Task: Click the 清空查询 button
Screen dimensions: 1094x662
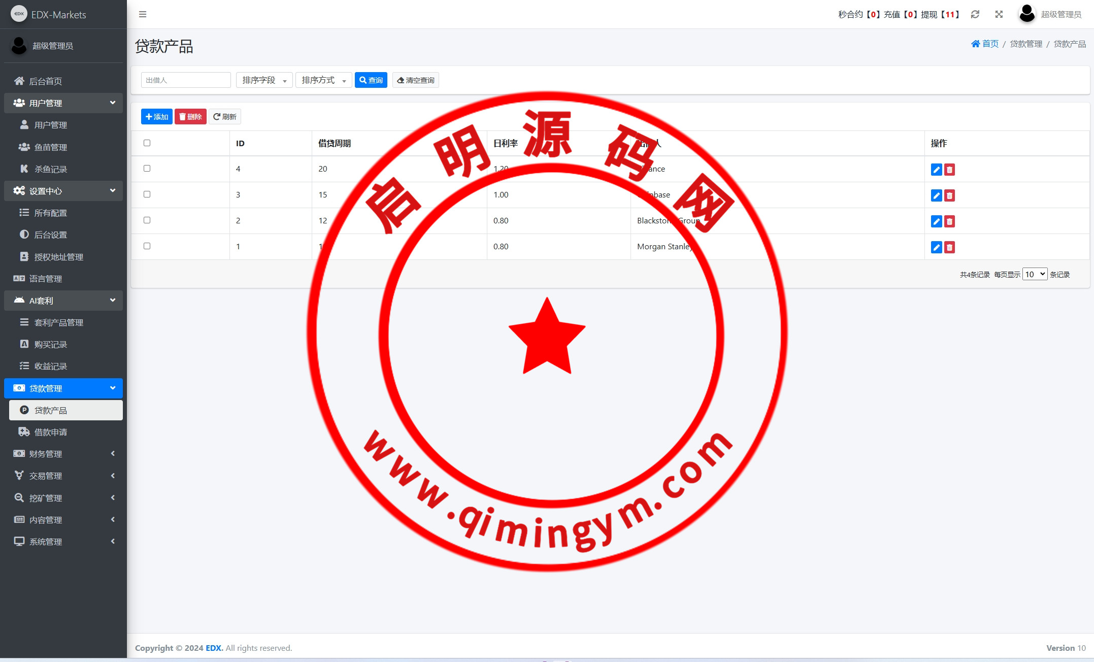Action: pyautogui.click(x=415, y=80)
